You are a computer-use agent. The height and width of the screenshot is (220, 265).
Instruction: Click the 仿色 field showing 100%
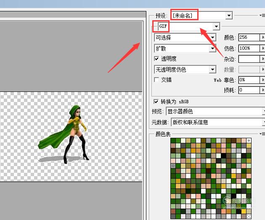click(x=249, y=48)
